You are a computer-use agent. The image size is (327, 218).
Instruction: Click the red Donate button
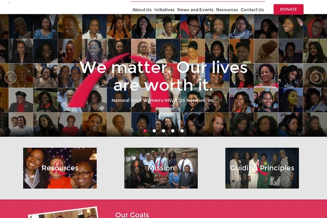click(288, 9)
